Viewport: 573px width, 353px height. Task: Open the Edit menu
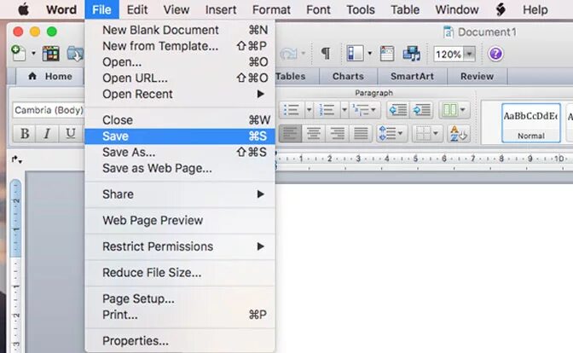[137, 10]
